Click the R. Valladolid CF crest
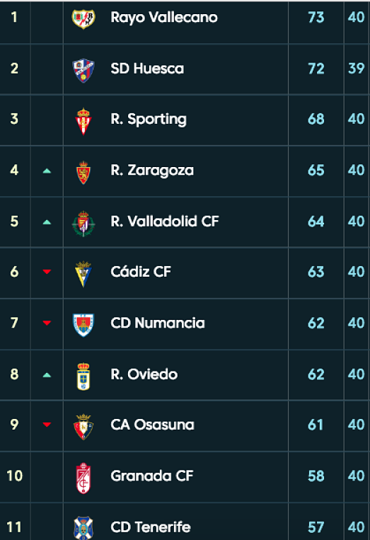The width and height of the screenshot is (370, 540). [x=83, y=224]
